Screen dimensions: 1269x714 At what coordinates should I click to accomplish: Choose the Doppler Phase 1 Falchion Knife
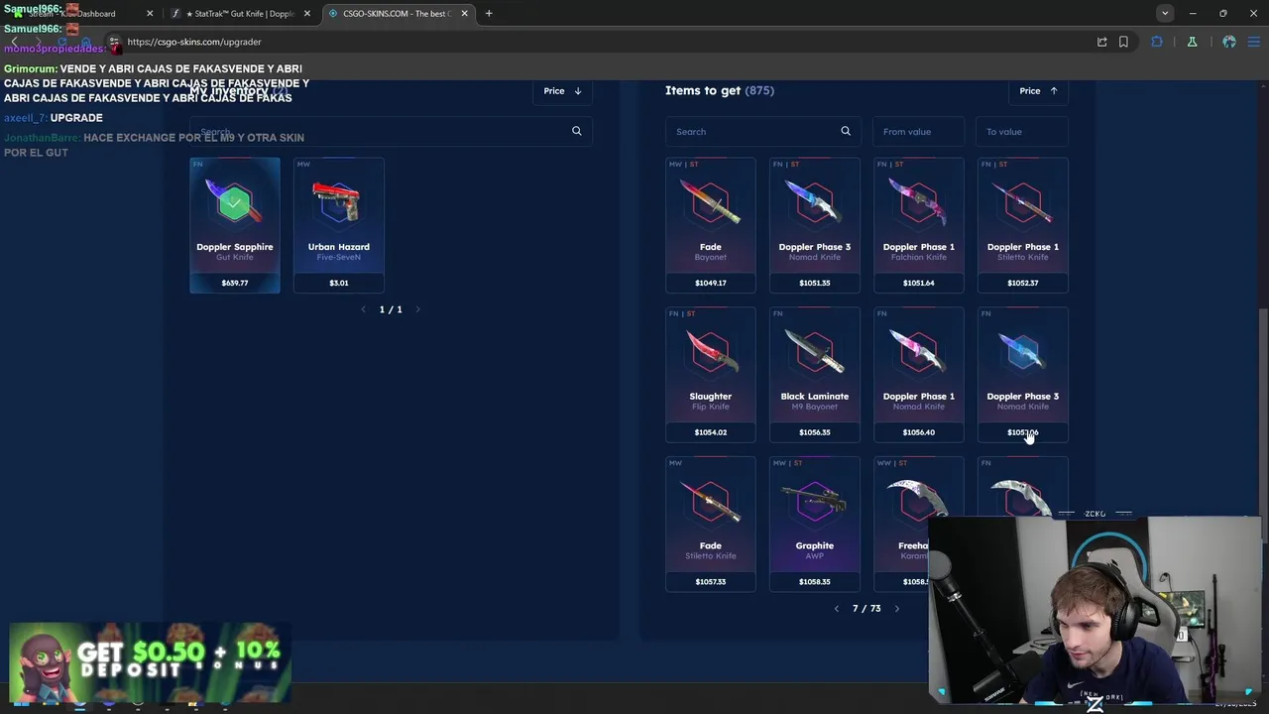coord(919,225)
